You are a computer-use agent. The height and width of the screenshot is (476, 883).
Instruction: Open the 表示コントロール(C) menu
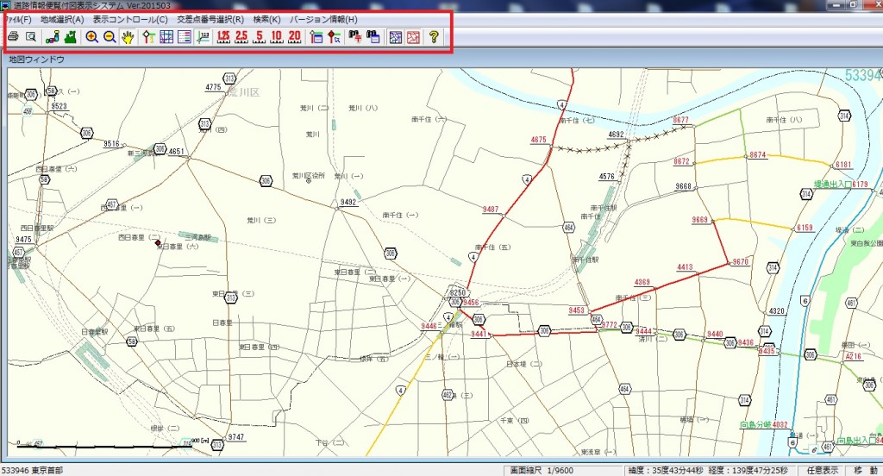pos(130,19)
